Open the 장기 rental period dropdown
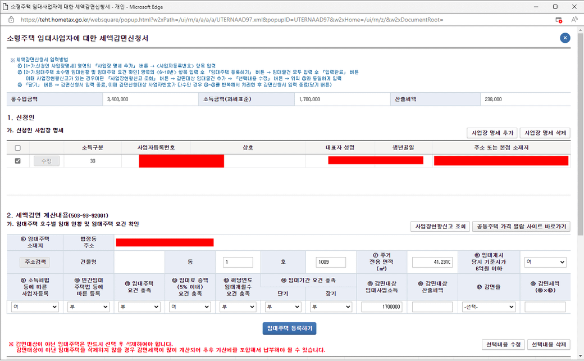The height and width of the screenshot is (361, 584). tap(331, 307)
